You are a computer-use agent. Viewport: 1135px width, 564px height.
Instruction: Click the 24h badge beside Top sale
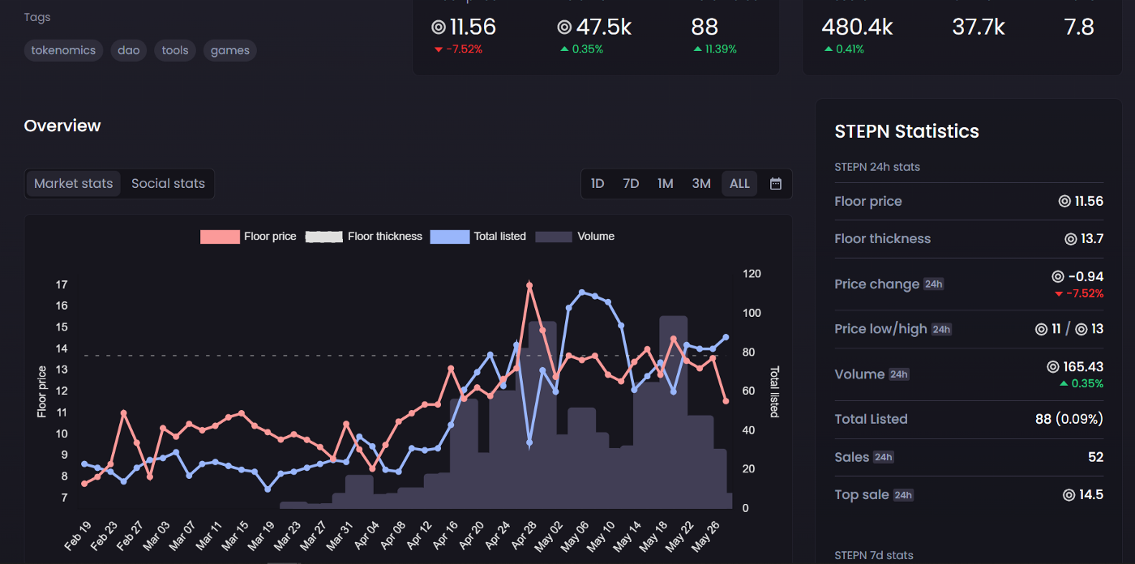coord(902,495)
